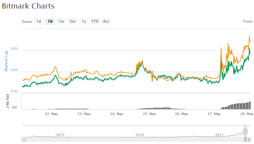Screen dimensions: 254x144
Task: Click the $2M axis value
Action: (x=14, y=91)
